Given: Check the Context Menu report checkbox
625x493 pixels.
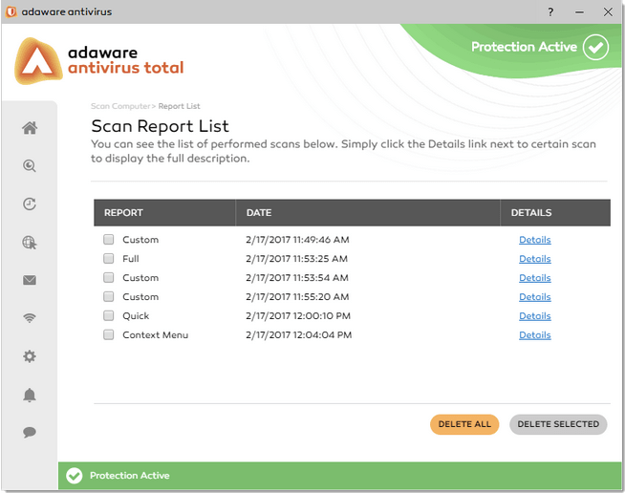Looking at the screenshot, I should point(108,334).
